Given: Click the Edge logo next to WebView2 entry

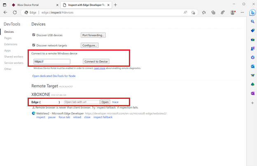Looking at the screenshot, I should [33, 113].
